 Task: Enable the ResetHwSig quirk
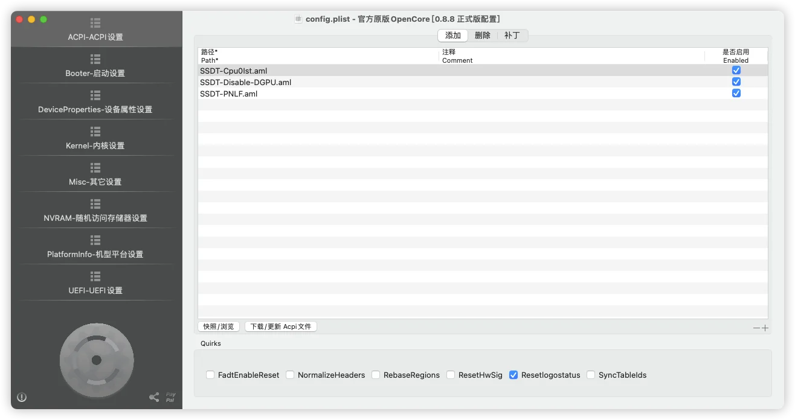click(451, 375)
